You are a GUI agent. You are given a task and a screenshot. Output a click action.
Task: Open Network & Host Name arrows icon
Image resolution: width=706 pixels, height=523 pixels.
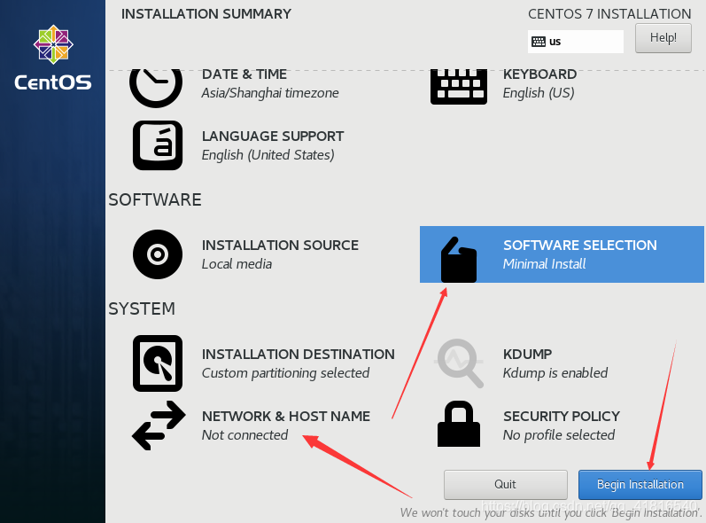159,425
